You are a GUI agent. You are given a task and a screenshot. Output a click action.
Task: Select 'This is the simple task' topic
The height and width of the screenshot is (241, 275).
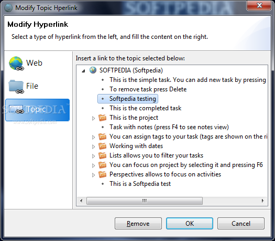click(188, 80)
